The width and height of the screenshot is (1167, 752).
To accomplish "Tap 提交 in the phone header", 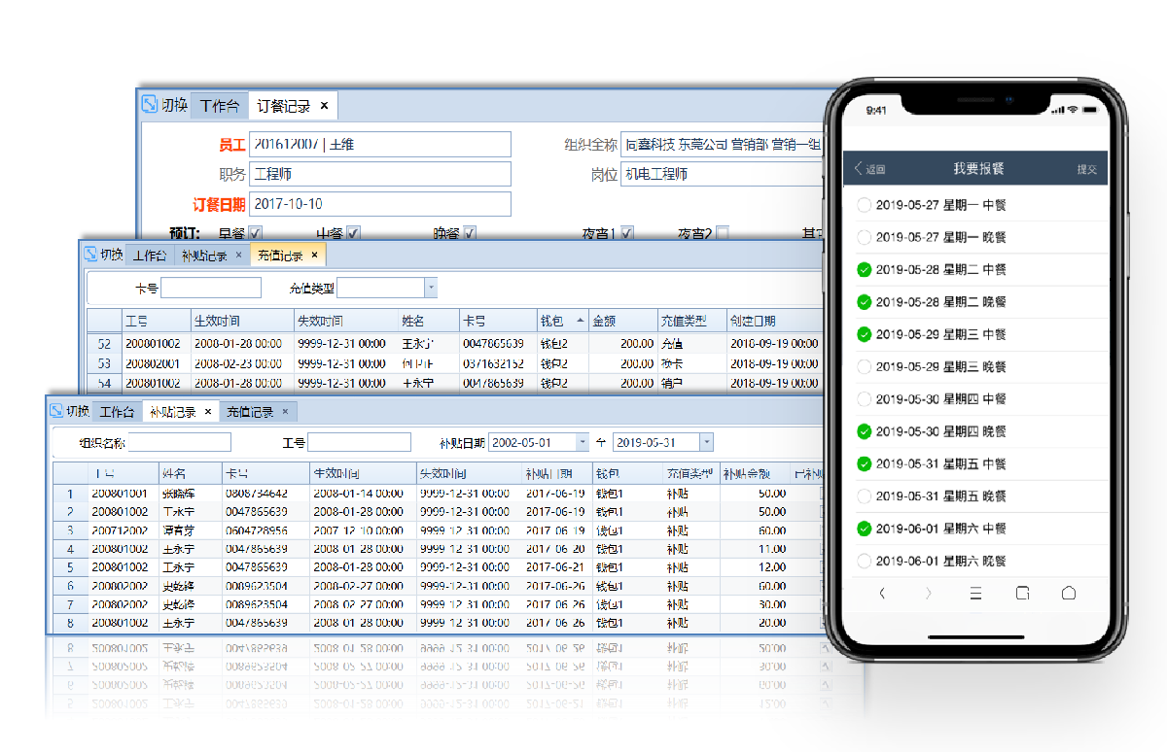I will tap(1086, 170).
